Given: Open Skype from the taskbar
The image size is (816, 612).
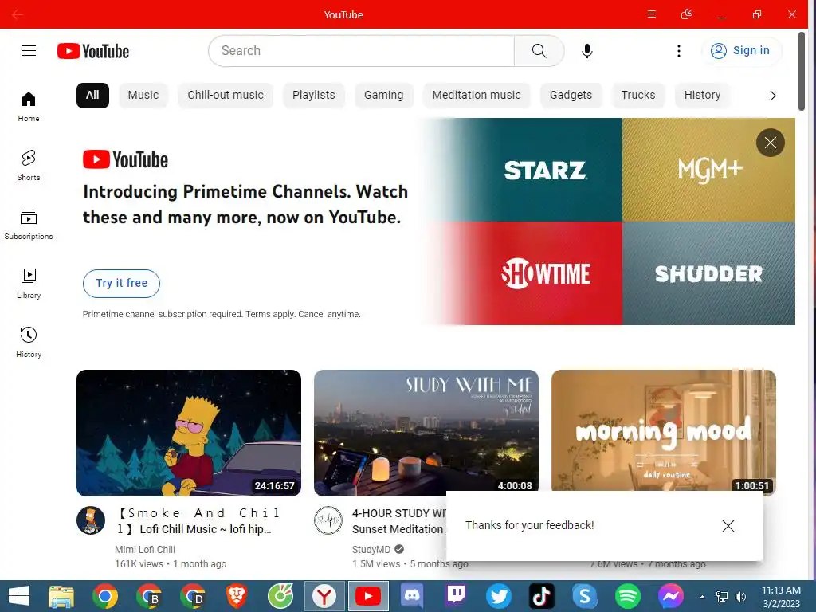Looking at the screenshot, I should click(584, 596).
